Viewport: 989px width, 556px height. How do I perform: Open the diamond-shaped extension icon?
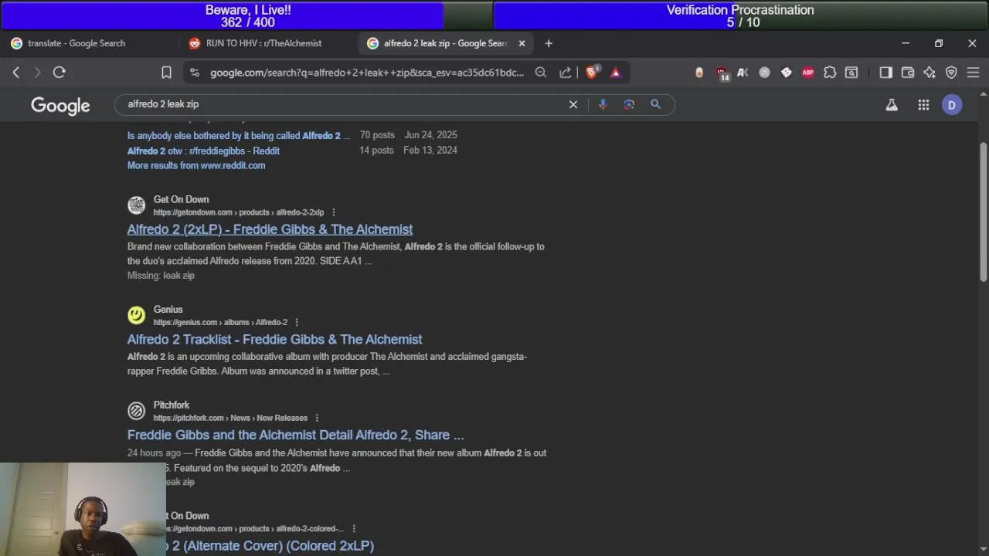(787, 73)
